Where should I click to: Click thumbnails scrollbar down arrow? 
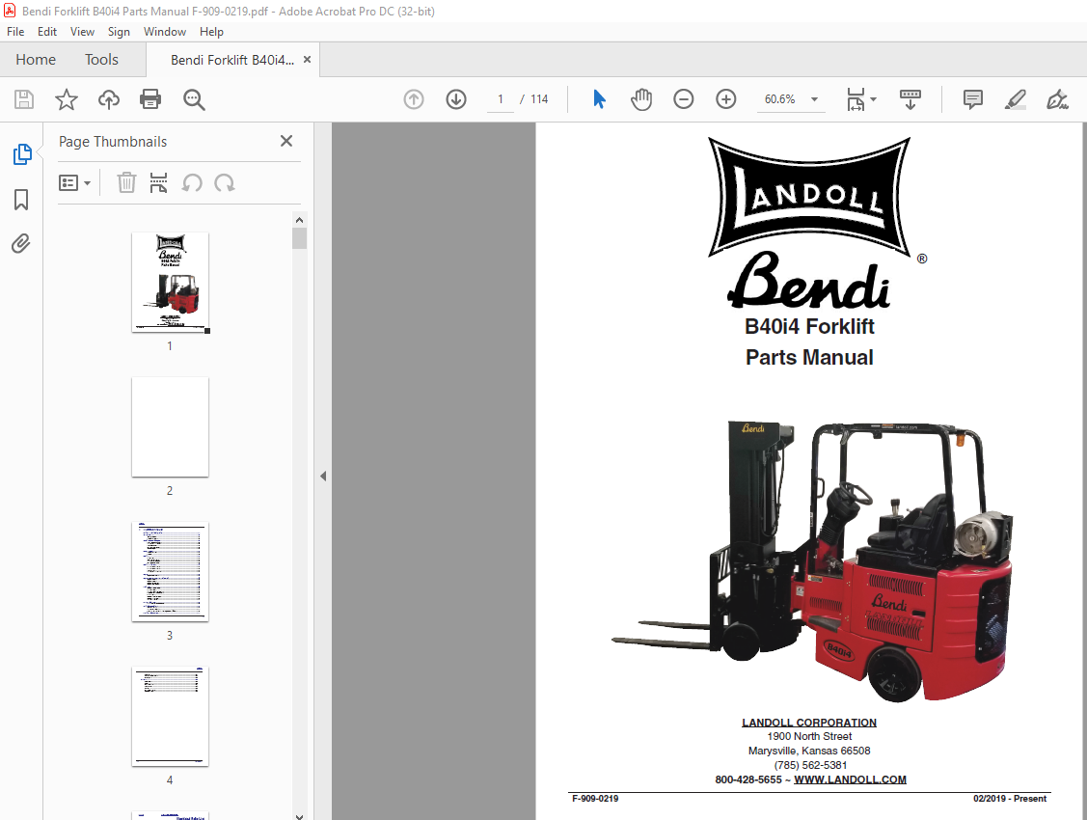(299, 816)
